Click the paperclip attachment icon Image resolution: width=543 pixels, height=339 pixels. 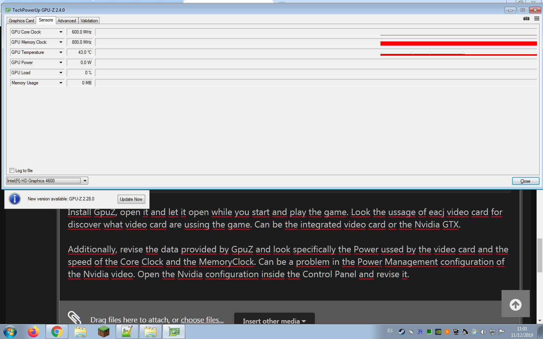(x=74, y=318)
